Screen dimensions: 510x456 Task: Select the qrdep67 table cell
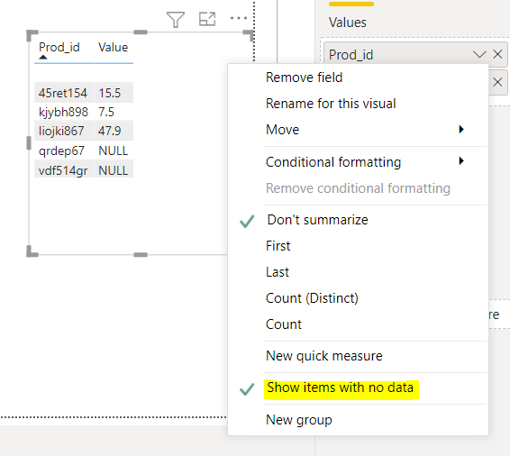(x=63, y=150)
